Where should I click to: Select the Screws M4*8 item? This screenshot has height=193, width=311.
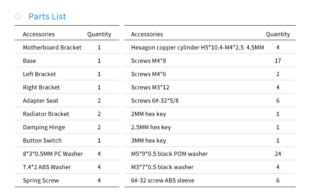[148, 61]
